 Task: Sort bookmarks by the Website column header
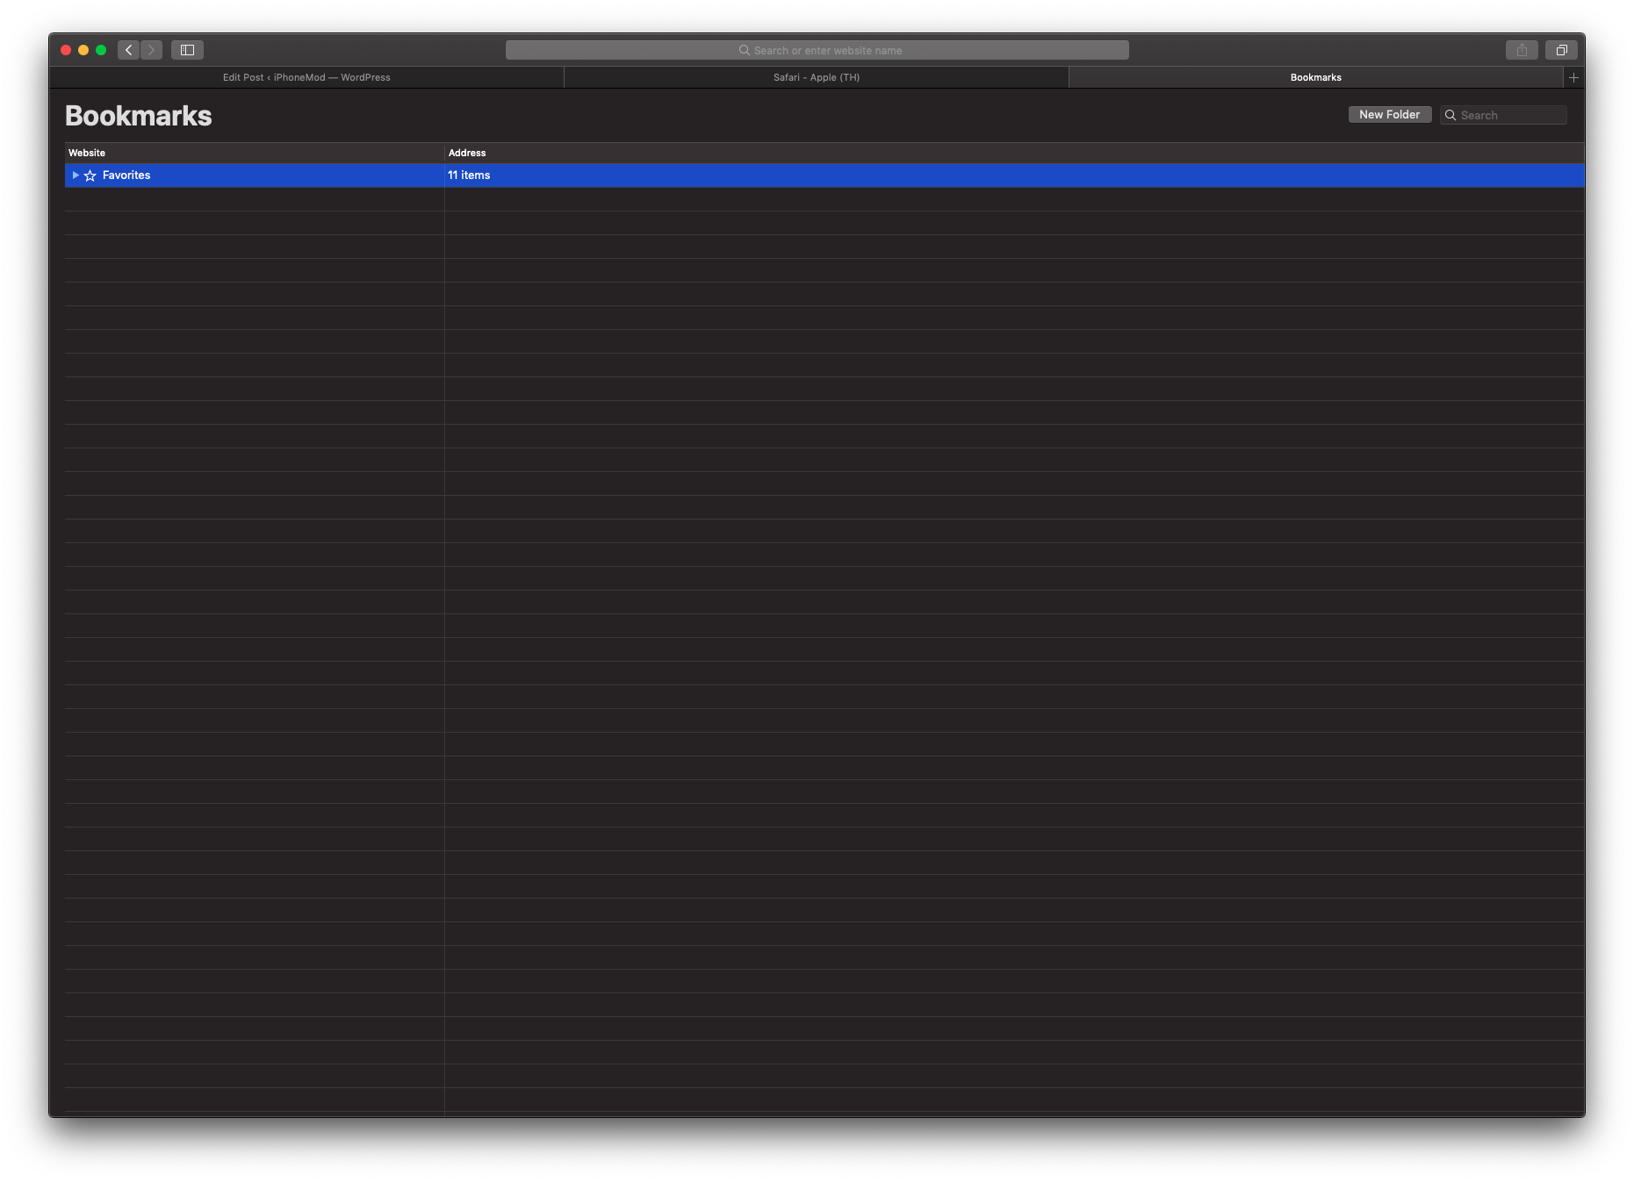87,153
